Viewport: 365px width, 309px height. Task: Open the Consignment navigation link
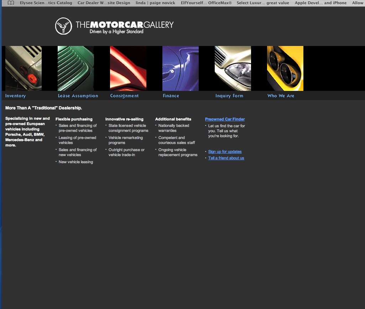pyautogui.click(x=124, y=96)
